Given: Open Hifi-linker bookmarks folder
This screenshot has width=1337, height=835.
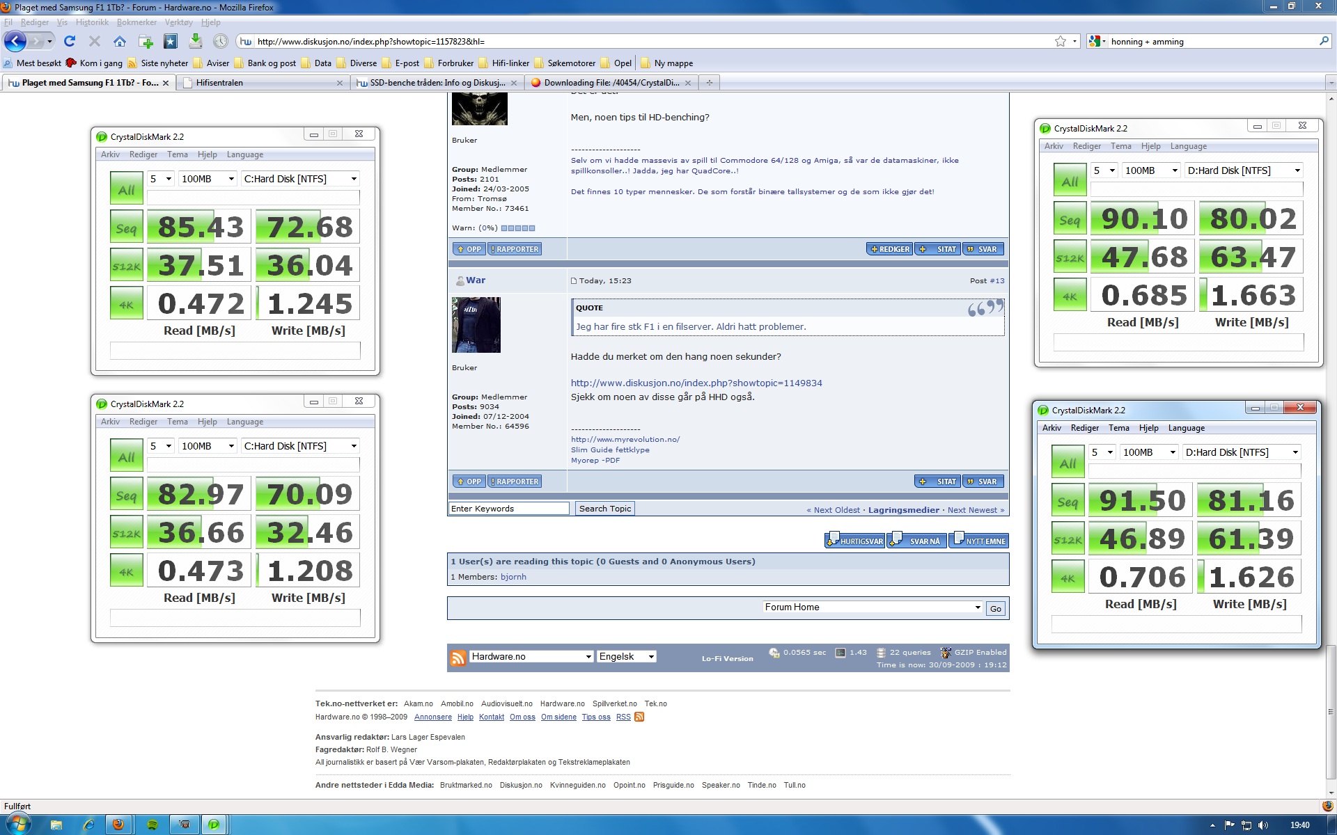Looking at the screenshot, I should click(x=503, y=63).
